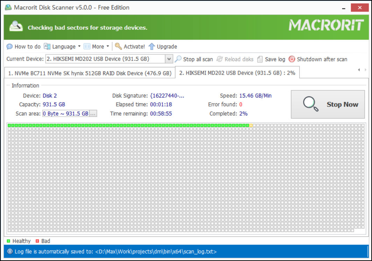
Task: Switch to NVMe BC711 SK hynix disk tab
Action: click(90, 73)
